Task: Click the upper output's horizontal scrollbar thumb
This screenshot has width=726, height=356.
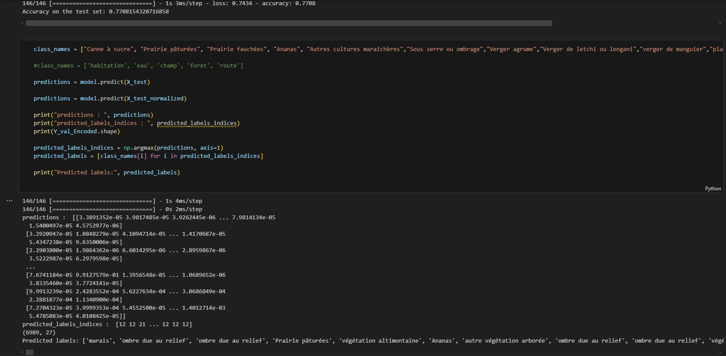Action: (x=289, y=23)
